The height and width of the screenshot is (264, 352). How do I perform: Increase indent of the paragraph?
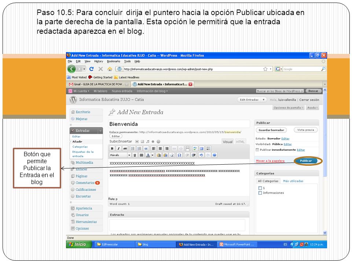pos(194,155)
